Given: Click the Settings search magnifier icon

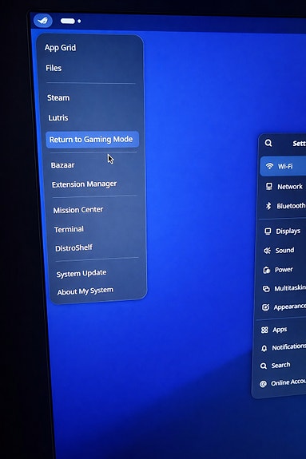Looking at the screenshot, I should coord(268,143).
